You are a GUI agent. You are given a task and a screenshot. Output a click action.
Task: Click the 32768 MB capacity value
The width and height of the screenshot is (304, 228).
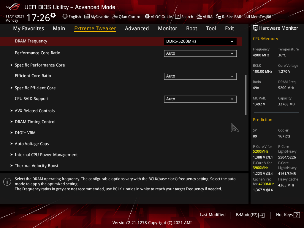(x=286, y=104)
